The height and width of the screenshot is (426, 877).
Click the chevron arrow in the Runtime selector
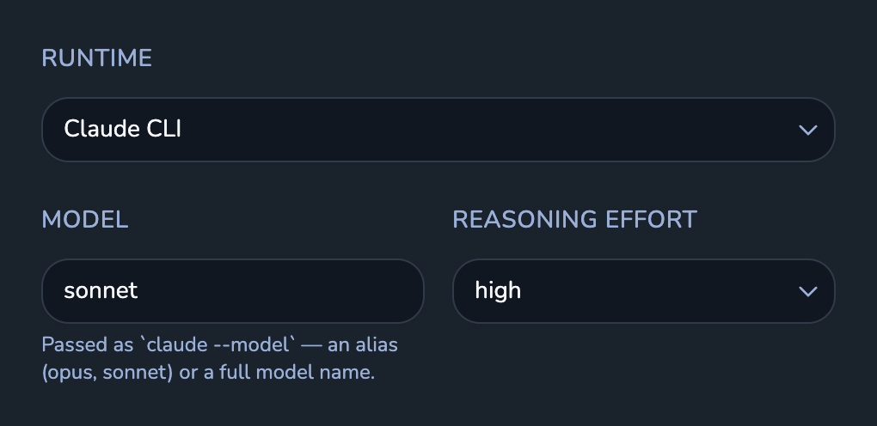(x=807, y=131)
